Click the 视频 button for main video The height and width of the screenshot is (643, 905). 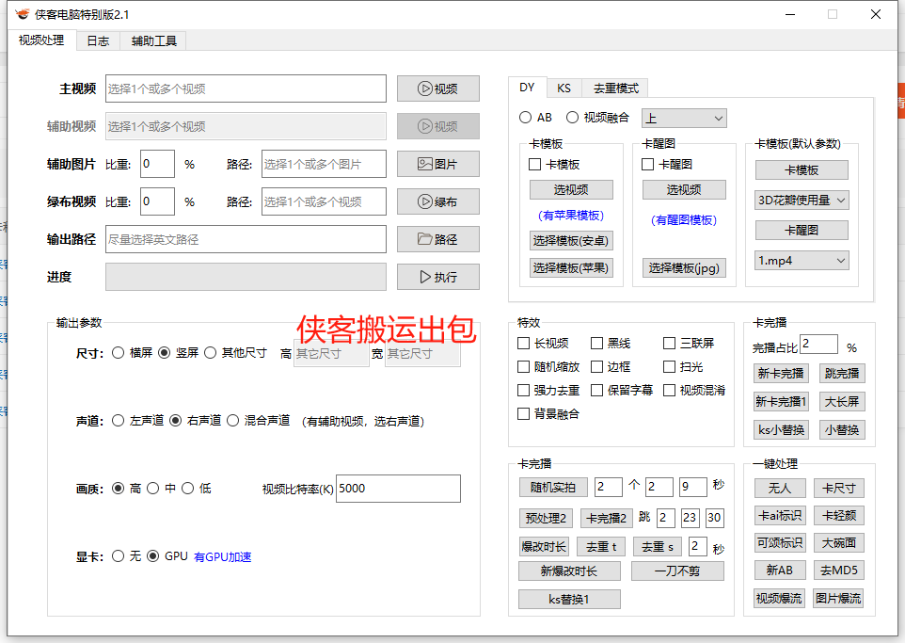pyautogui.click(x=437, y=88)
